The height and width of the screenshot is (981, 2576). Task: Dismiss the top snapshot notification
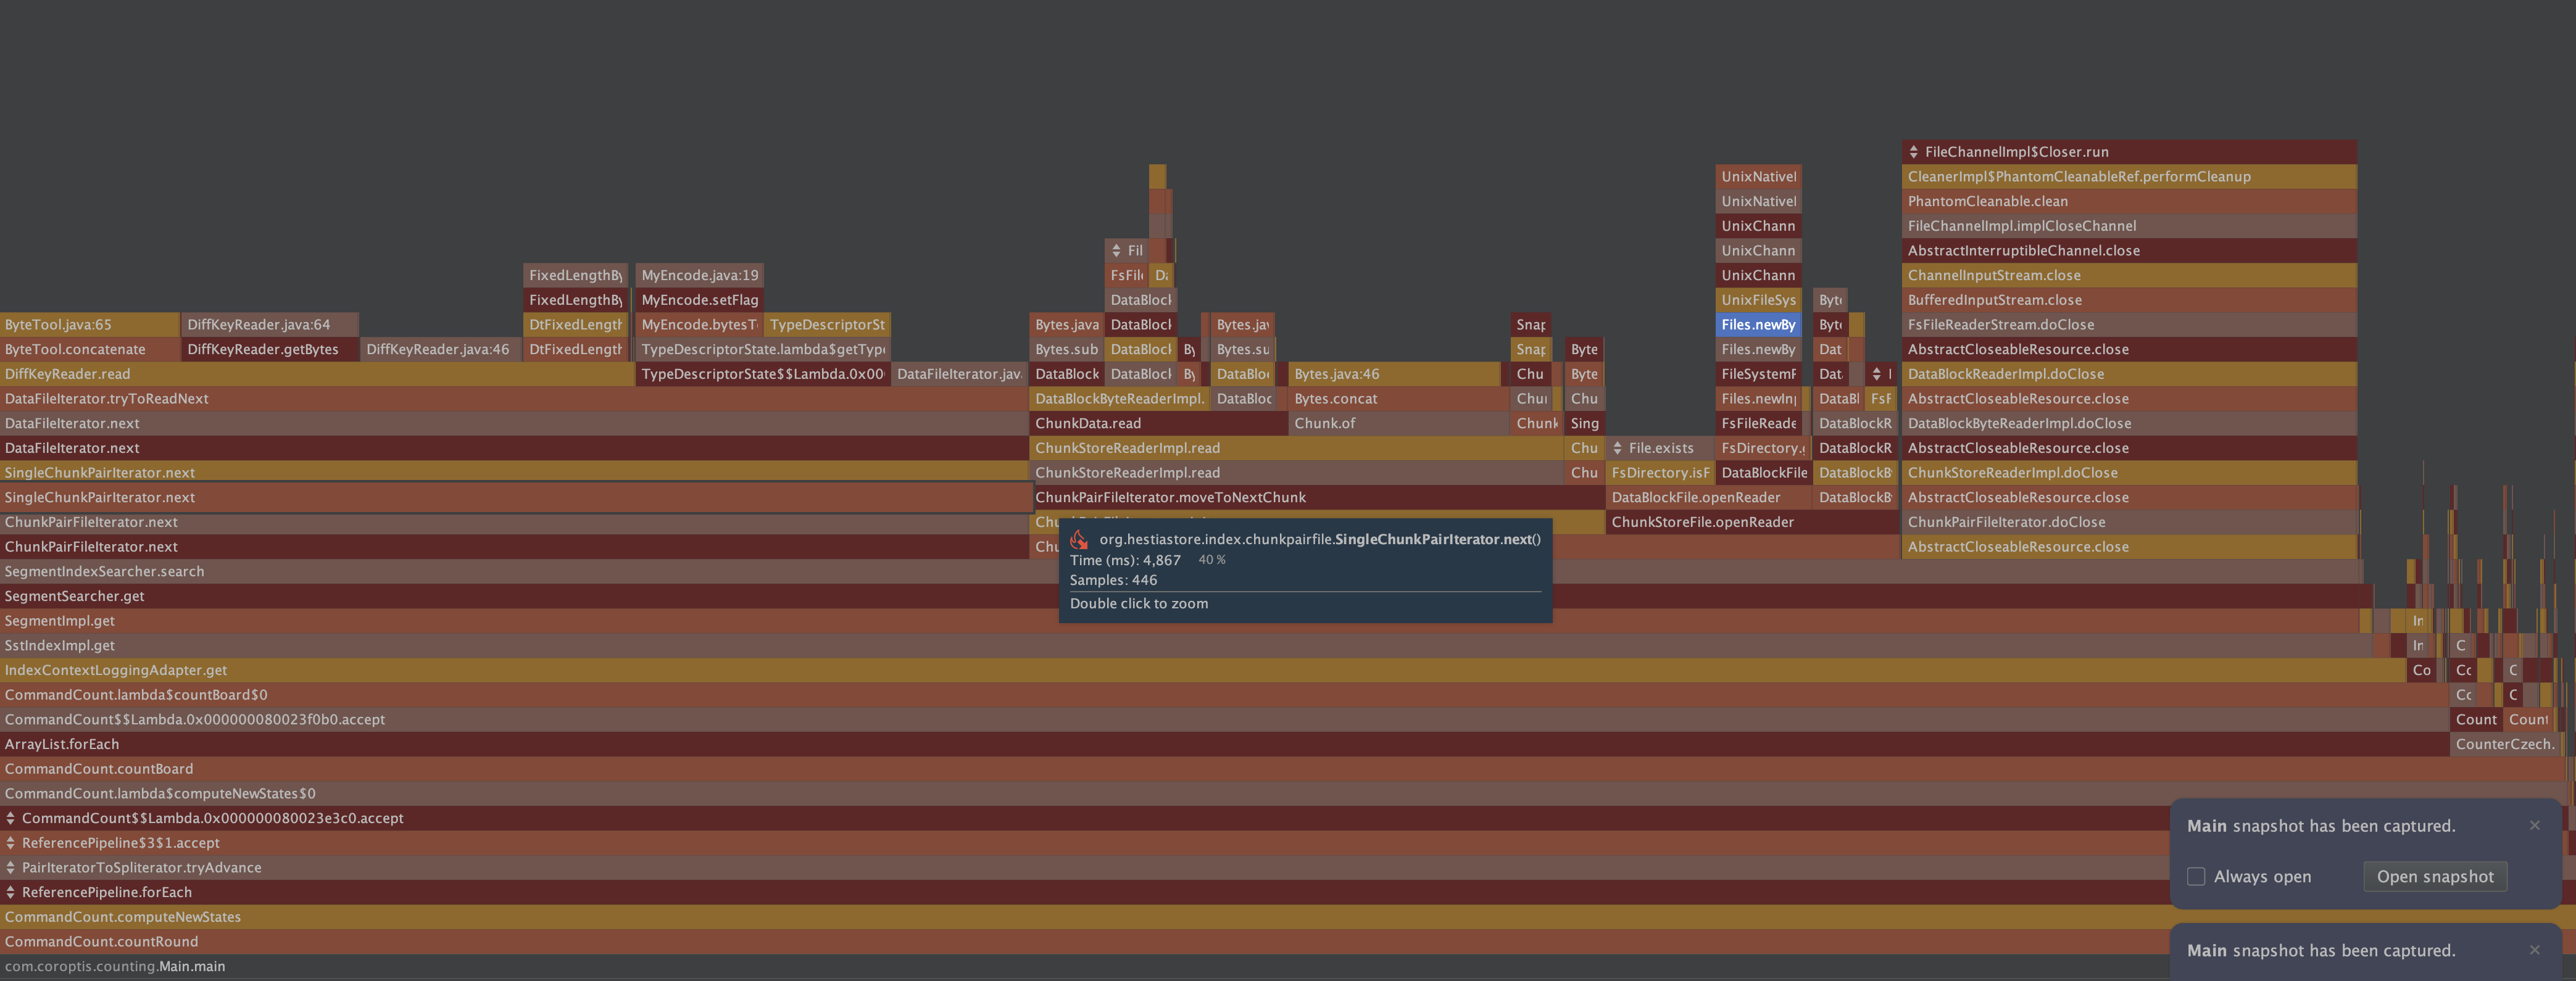(x=2535, y=825)
